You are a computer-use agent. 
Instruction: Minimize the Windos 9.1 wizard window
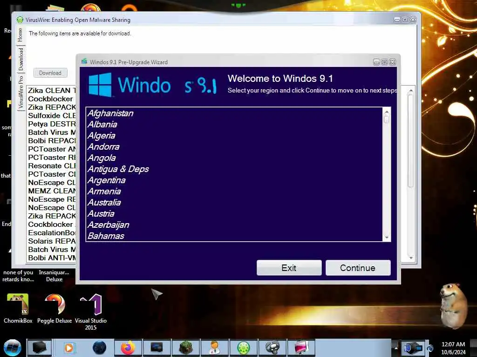[376, 62]
